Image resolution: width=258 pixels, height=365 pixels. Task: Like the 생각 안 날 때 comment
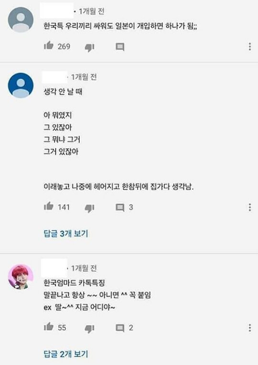(49, 206)
